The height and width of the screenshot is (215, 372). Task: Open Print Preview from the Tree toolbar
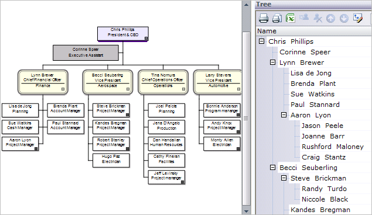(277, 18)
